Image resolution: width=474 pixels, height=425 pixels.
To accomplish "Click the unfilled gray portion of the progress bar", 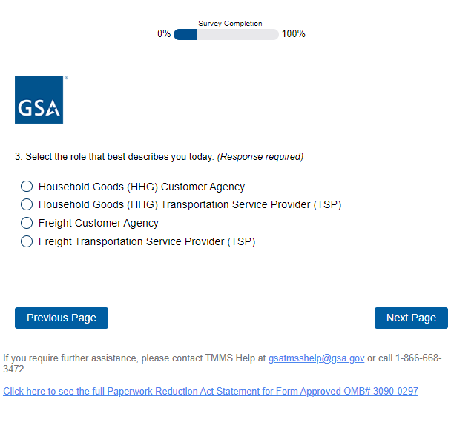I will [x=237, y=34].
